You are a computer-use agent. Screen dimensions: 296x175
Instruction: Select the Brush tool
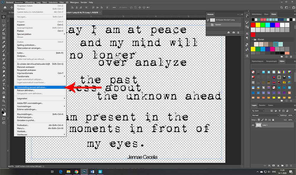(4, 51)
